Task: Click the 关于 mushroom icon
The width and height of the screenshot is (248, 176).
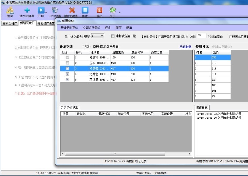Action: point(113,10)
